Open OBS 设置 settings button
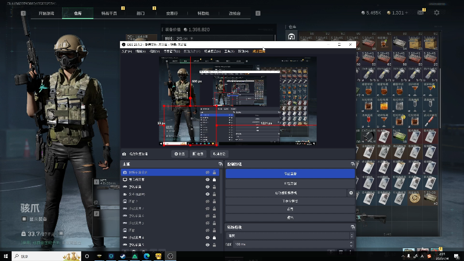This screenshot has width=464, height=261. pos(290,209)
